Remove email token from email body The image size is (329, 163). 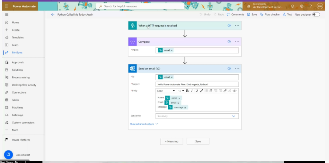[x=178, y=103]
